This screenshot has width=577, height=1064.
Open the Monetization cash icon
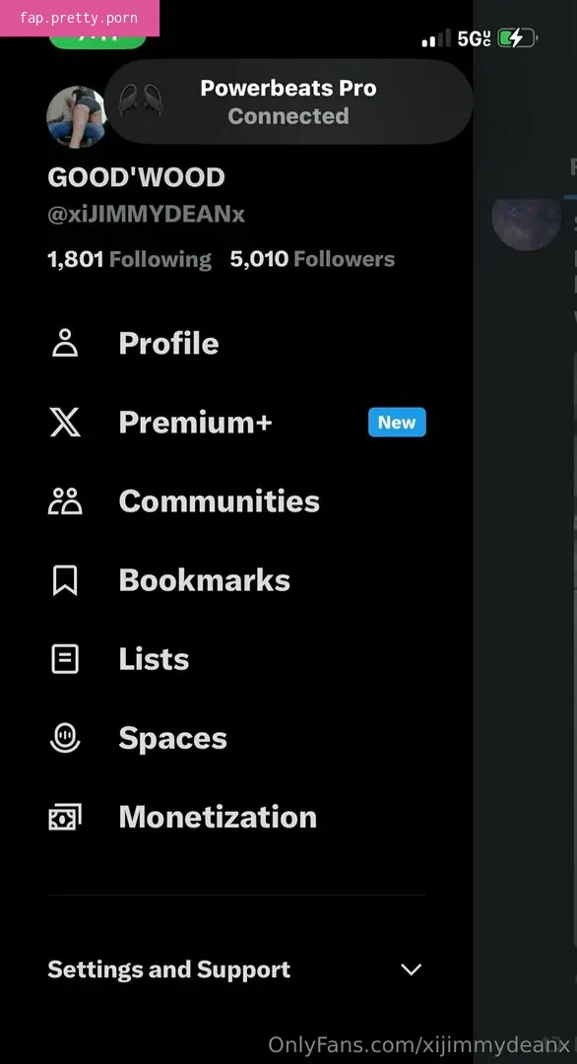(65, 817)
